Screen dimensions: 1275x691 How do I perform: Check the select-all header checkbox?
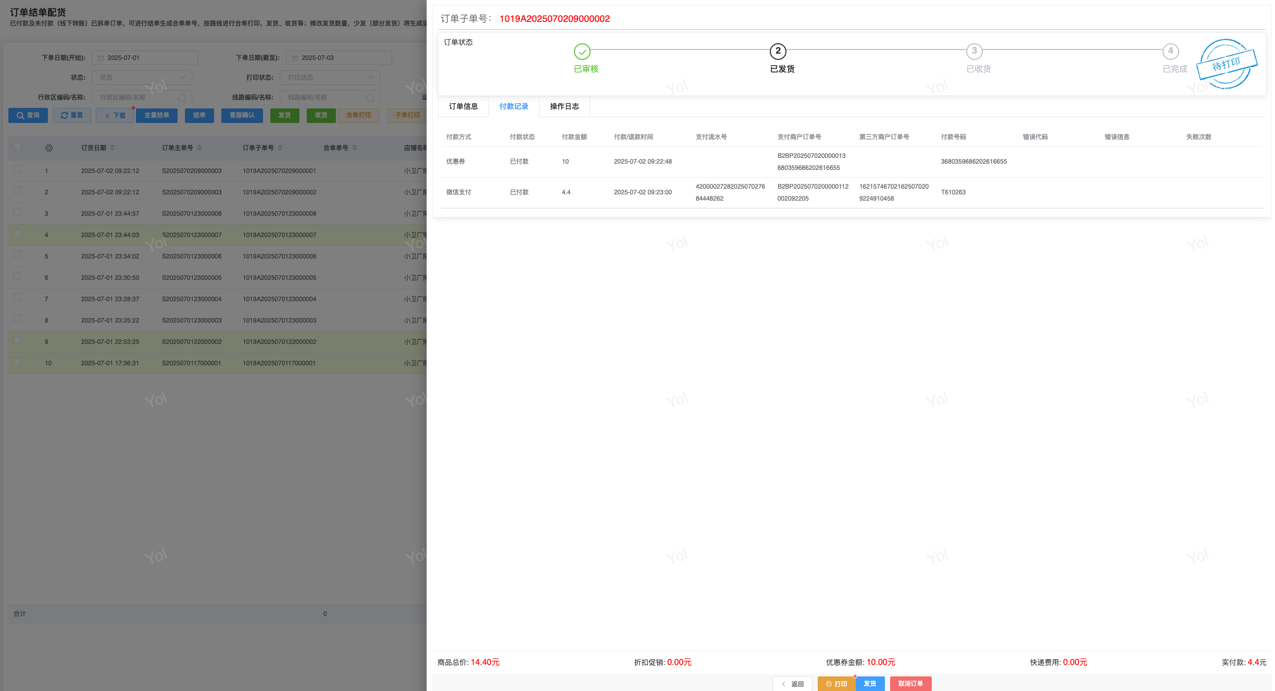tap(17, 146)
